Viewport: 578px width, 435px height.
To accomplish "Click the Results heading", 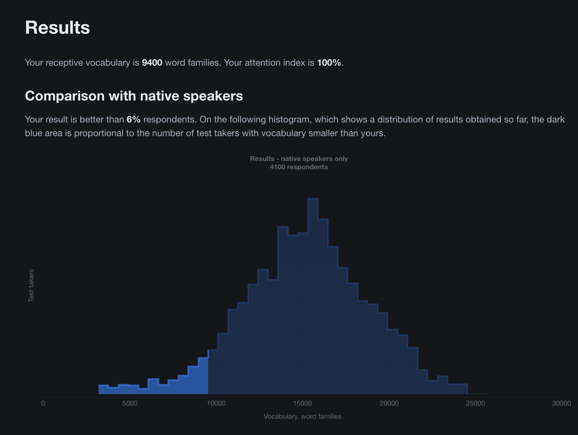I will tap(57, 28).
